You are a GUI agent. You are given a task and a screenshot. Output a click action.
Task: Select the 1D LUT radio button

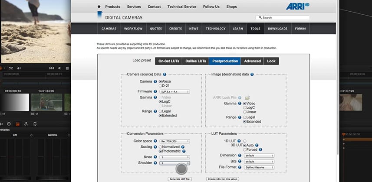pos(244,141)
